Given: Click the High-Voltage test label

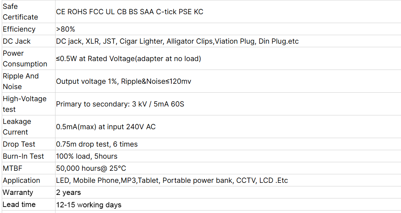Looking at the screenshot, I should tap(25, 104).
